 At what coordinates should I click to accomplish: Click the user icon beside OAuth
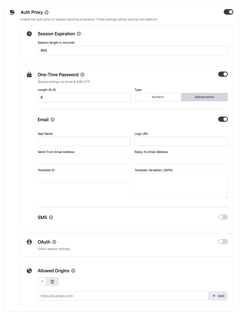(x=29, y=242)
